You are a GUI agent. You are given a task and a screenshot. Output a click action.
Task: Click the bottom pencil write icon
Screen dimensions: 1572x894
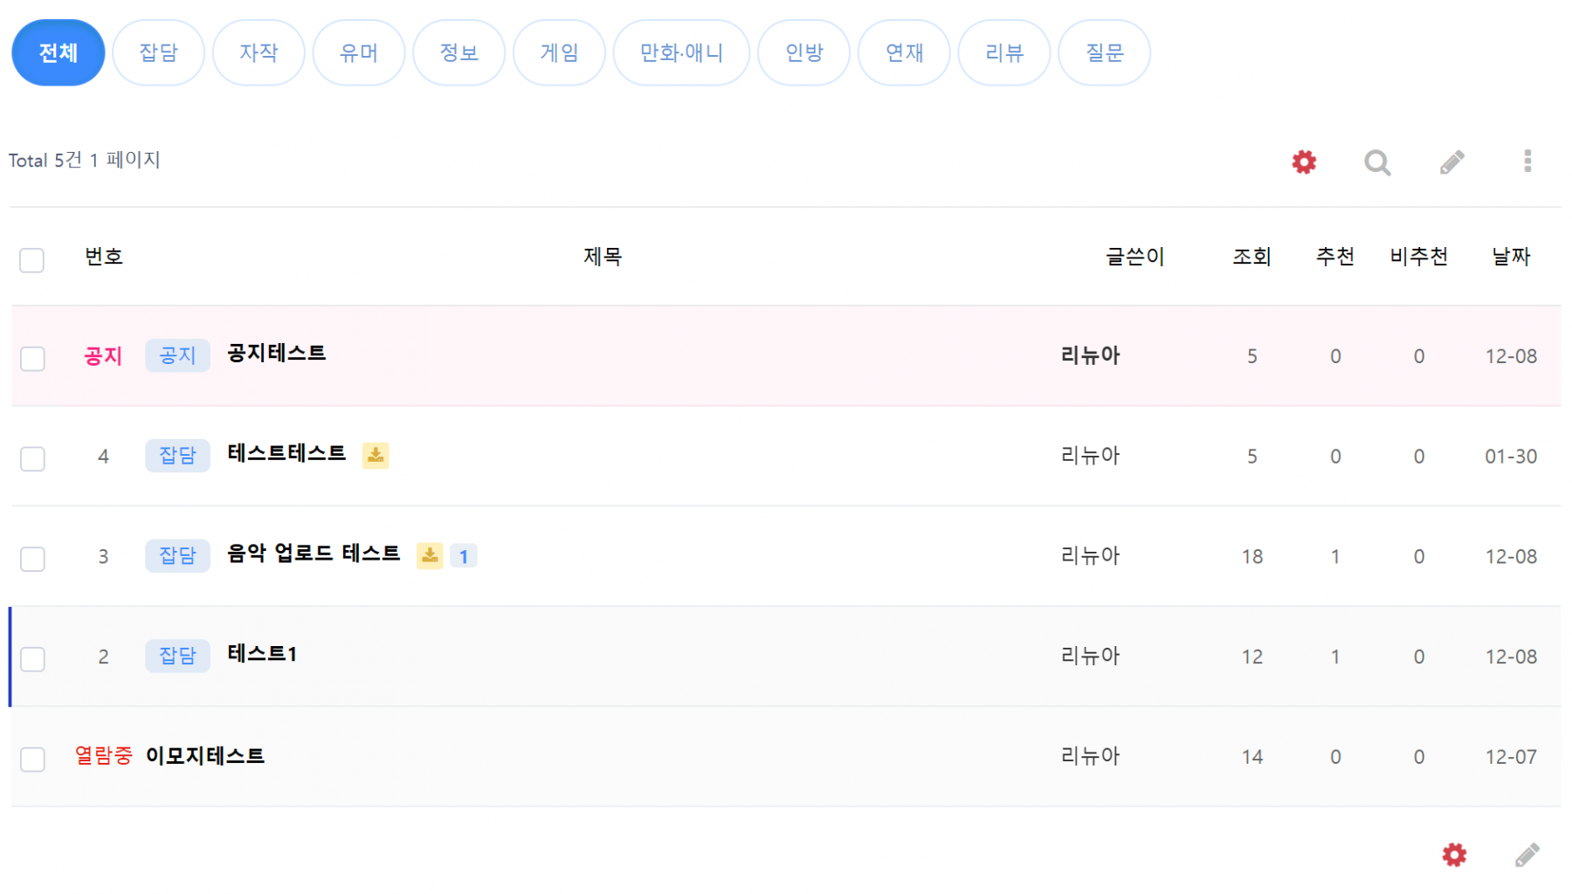tap(1527, 855)
